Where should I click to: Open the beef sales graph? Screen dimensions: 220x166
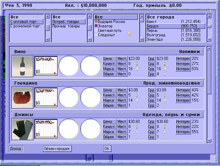pyautogui.click(x=46, y=98)
